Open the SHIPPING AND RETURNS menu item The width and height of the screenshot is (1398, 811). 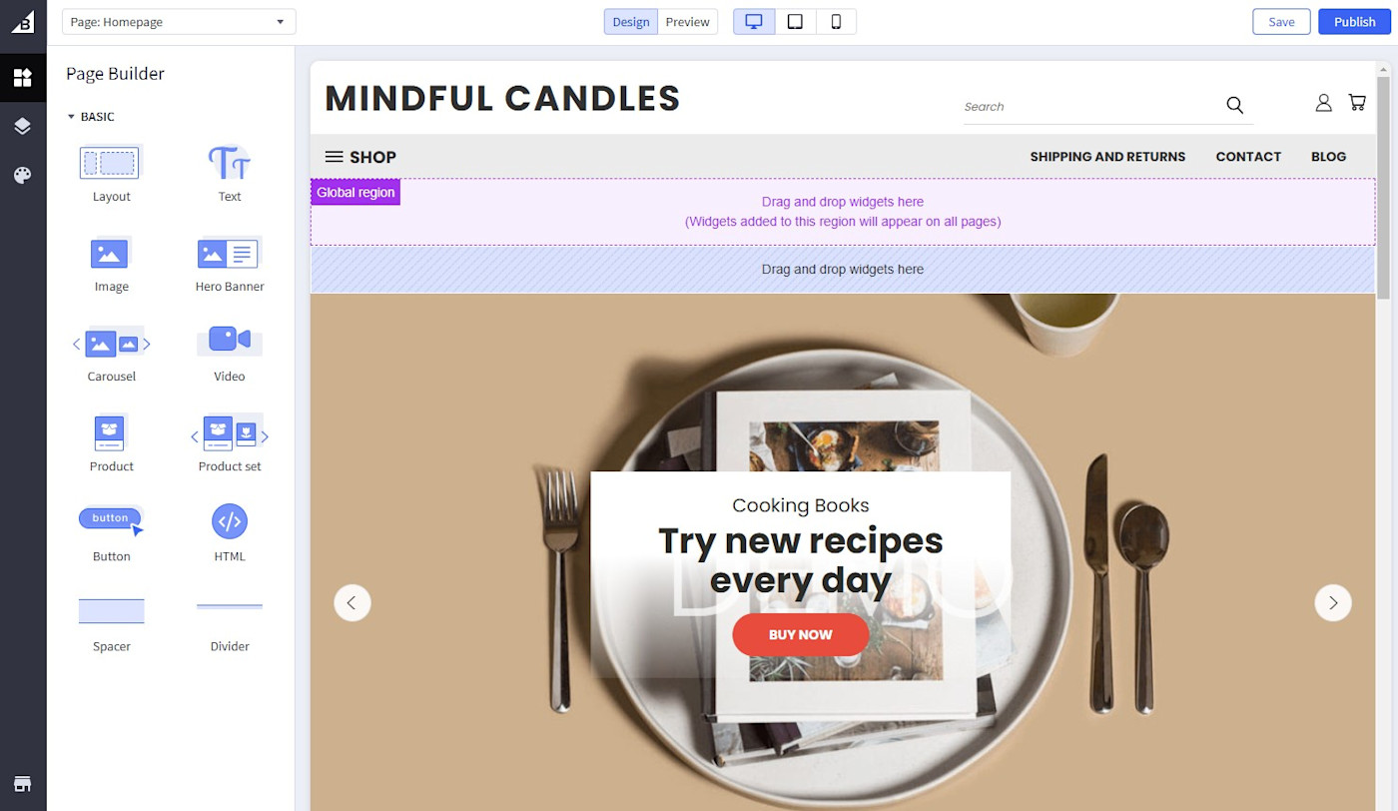point(1107,157)
